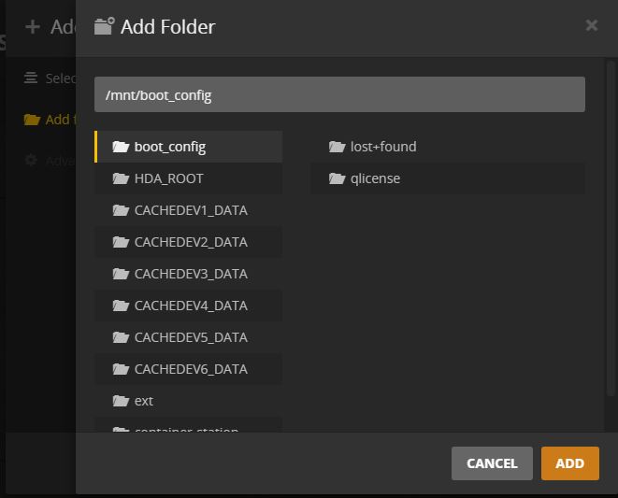The image size is (618, 498).
Task: Click the Add Folder header icon
Action: pyautogui.click(x=104, y=26)
